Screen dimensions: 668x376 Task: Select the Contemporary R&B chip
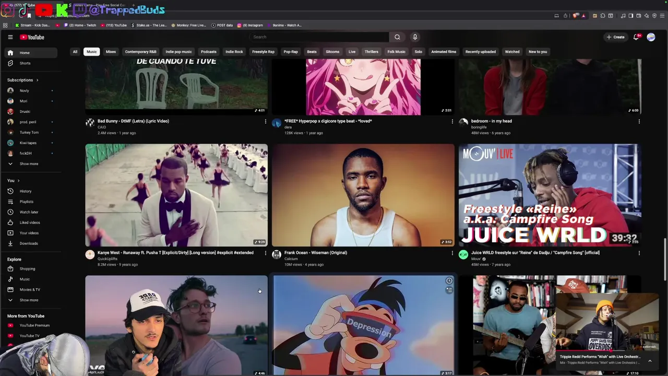(140, 52)
